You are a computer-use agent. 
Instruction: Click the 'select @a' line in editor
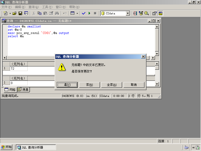pyautogui.click(x=16, y=36)
